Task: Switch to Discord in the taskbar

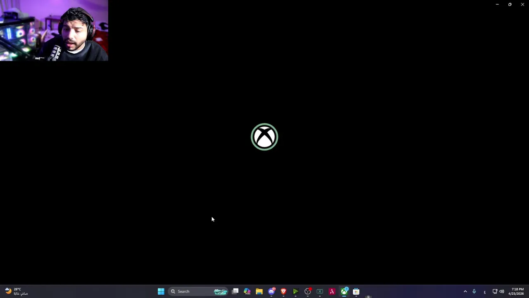Action: tap(272, 291)
